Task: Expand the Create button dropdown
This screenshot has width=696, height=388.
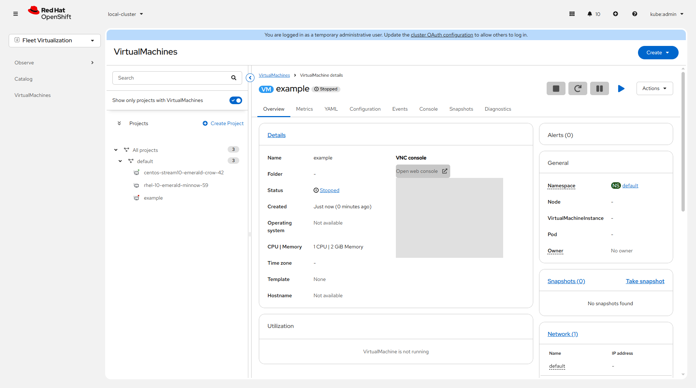Action: (x=658, y=53)
